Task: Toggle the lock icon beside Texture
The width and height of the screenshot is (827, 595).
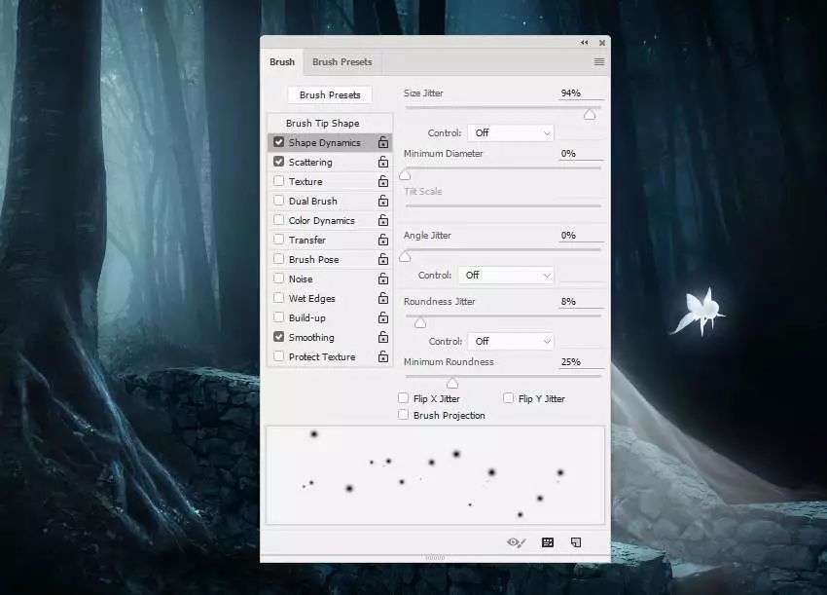Action: pos(383,181)
